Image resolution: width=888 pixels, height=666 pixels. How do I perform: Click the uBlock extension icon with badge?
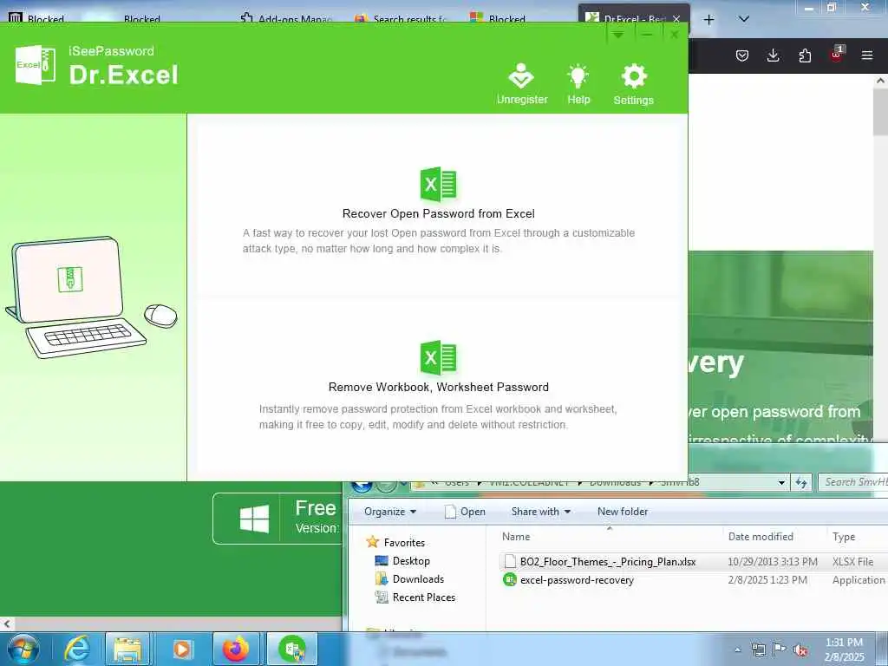coord(837,55)
